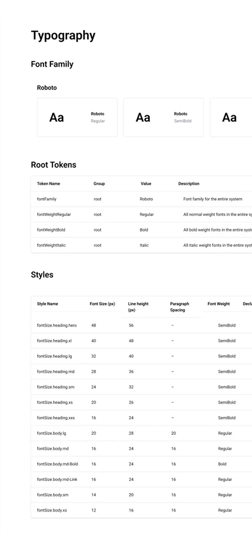Click the Roboto SemiBold font card

coord(163,118)
